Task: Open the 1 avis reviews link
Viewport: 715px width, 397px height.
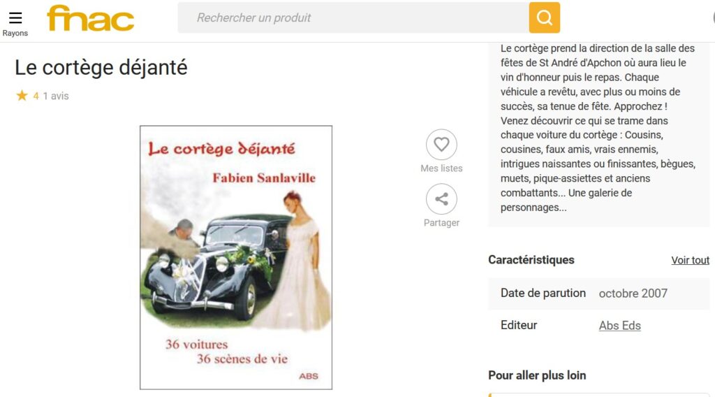Action: [x=56, y=96]
